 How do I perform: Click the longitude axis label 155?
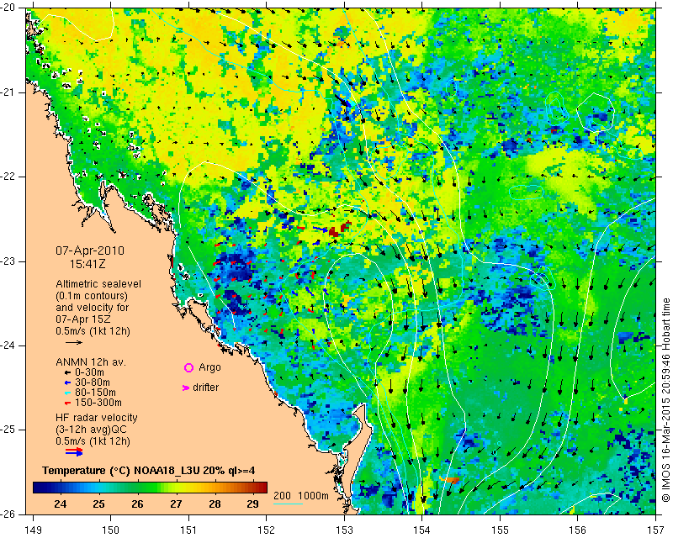tap(500, 530)
